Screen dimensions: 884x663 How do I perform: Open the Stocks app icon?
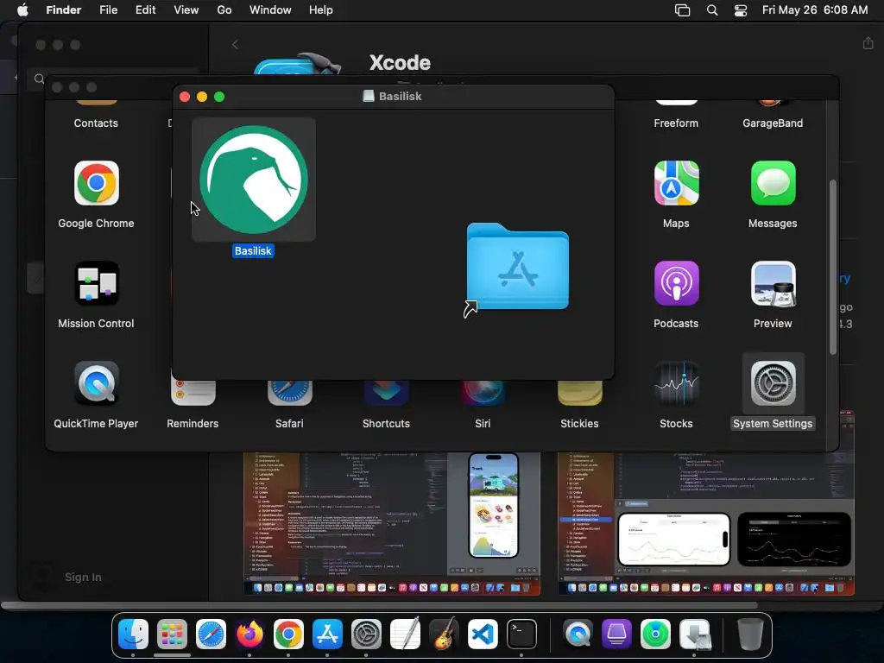tap(676, 383)
